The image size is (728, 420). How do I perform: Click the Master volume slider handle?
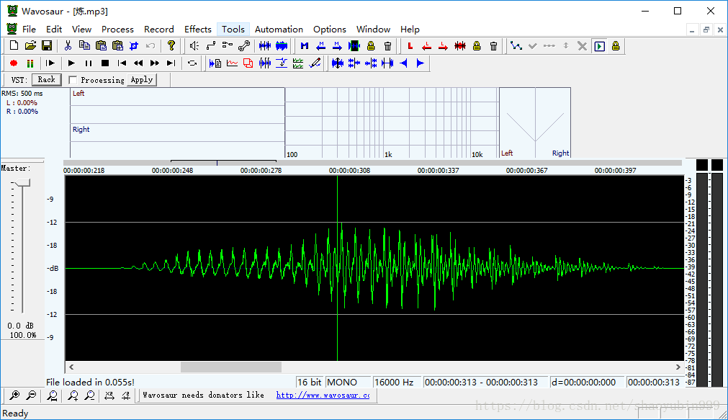click(x=22, y=182)
